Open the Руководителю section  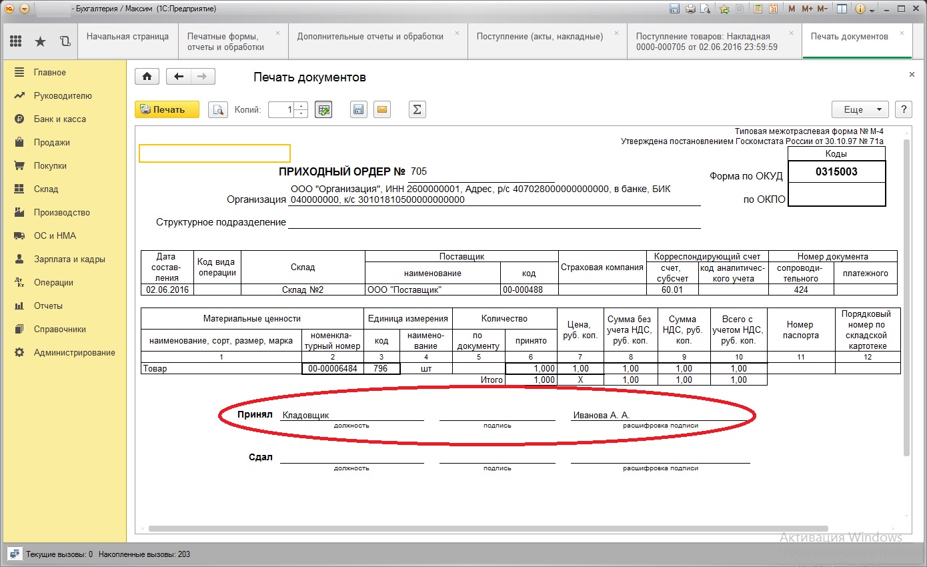(63, 95)
